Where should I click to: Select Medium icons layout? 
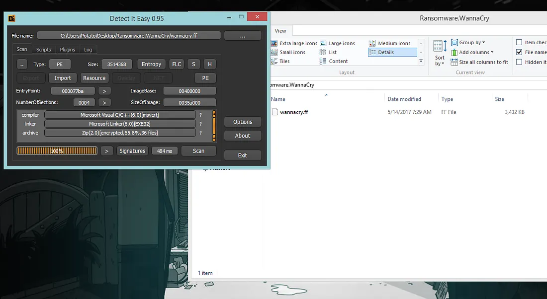pyautogui.click(x=390, y=43)
